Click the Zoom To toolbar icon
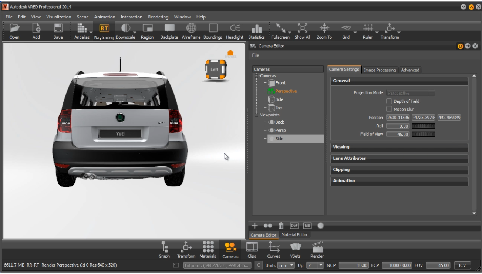Viewport: 482px width, 274px height. 324,28
